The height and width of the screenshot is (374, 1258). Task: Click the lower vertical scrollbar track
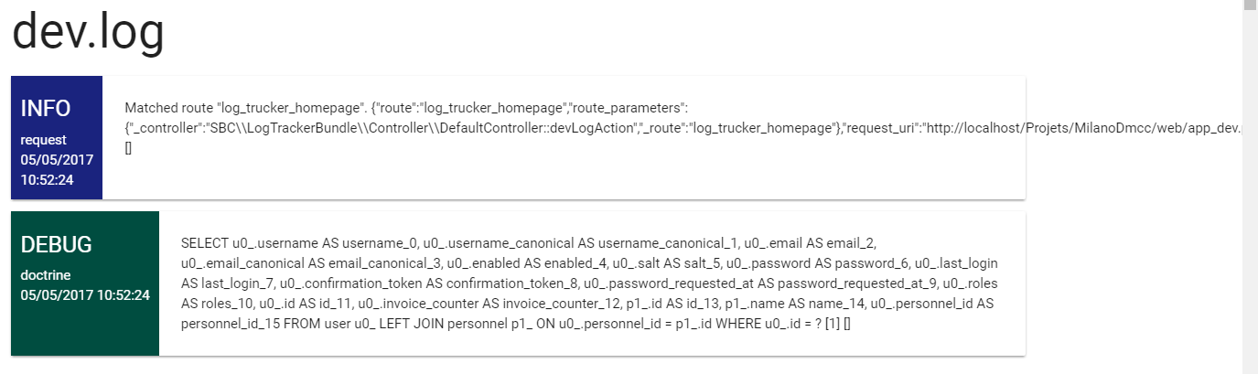1250,274
